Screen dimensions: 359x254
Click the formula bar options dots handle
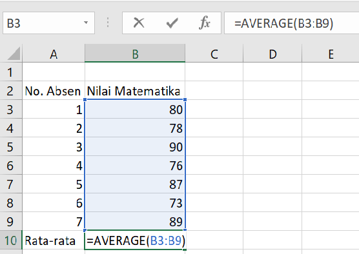click(108, 23)
